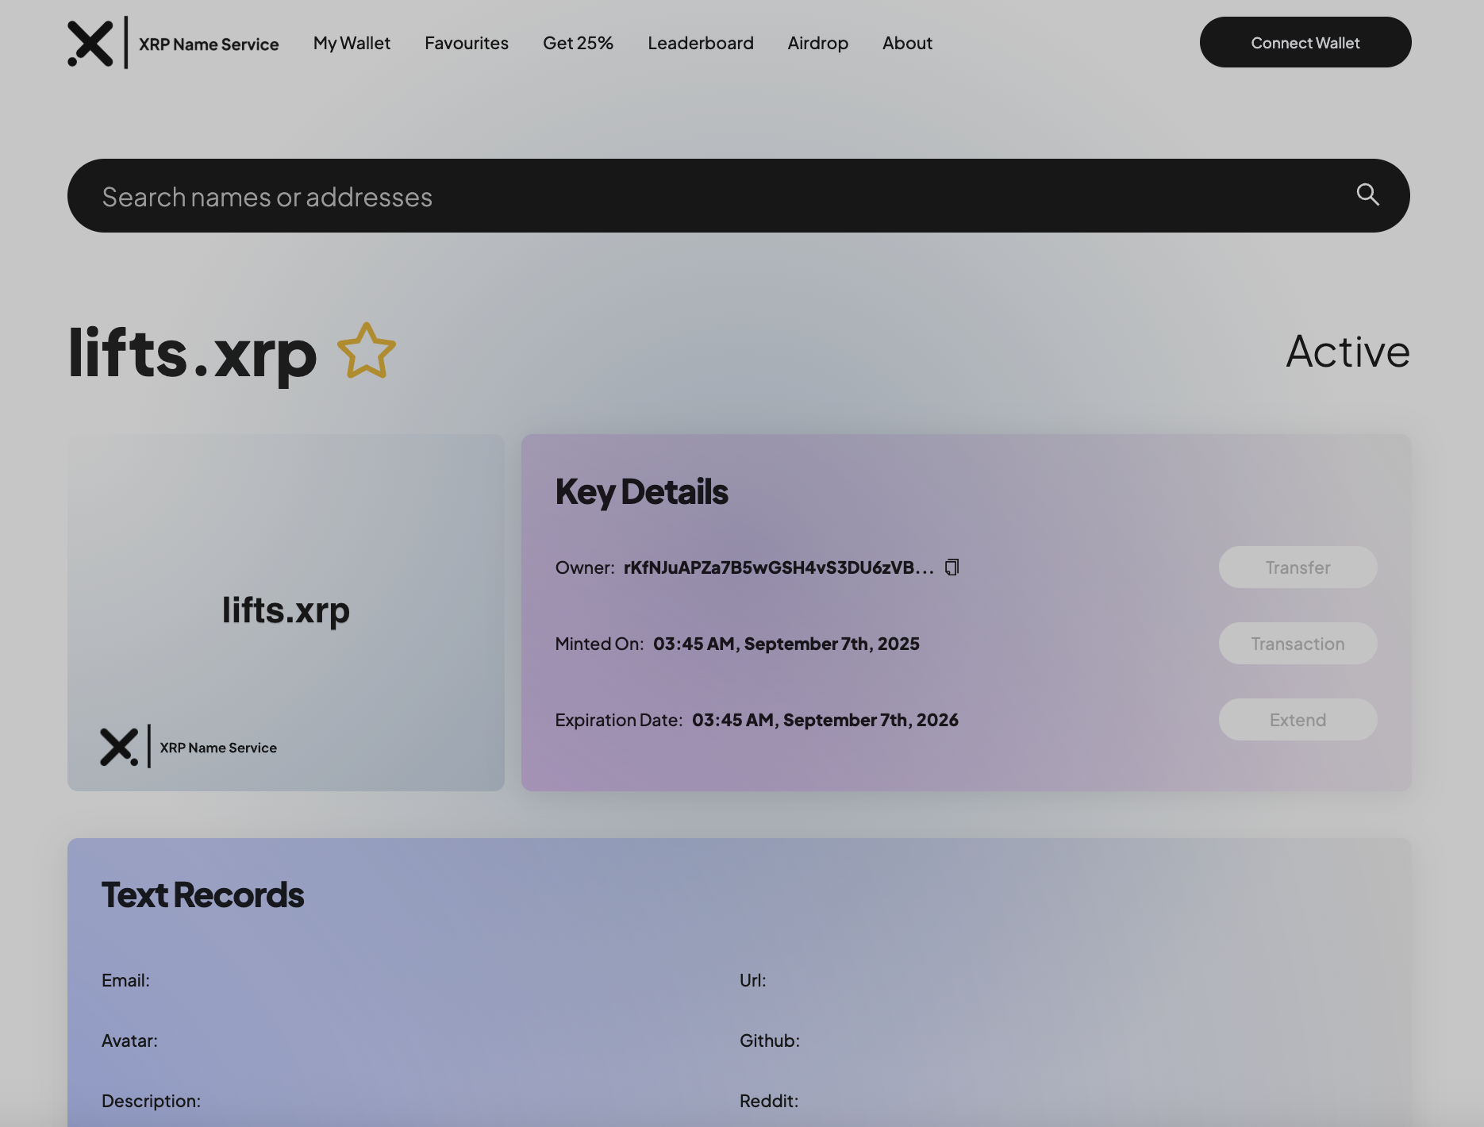Favorite lifts.xrp by clicking the star
This screenshot has width=1484, height=1127.
tap(365, 350)
